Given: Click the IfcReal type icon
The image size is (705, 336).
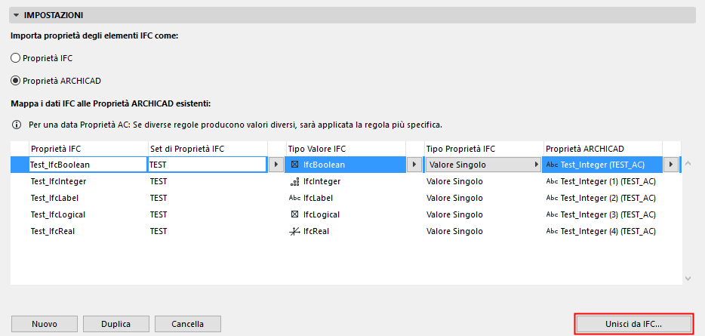Looking at the screenshot, I should click(x=294, y=231).
